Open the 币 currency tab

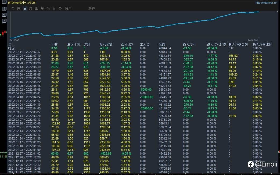pyautogui.click(x=48, y=9)
